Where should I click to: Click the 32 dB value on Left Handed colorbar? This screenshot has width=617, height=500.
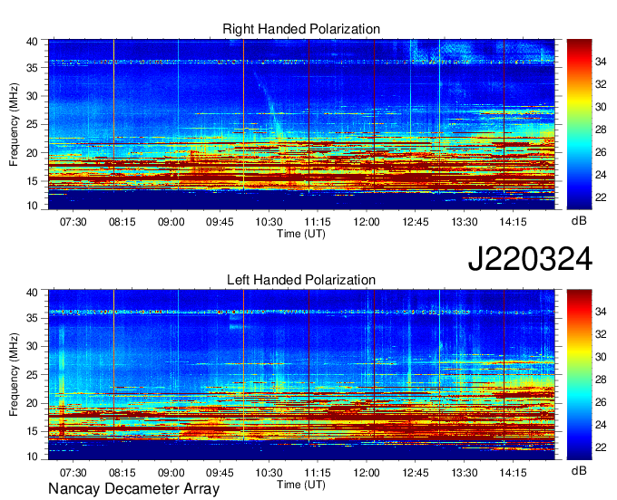pyautogui.click(x=601, y=334)
